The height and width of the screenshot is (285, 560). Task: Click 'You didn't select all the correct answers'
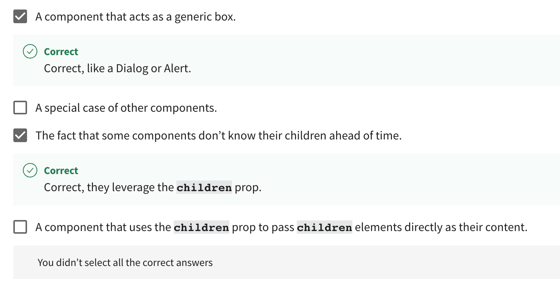point(125,262)
